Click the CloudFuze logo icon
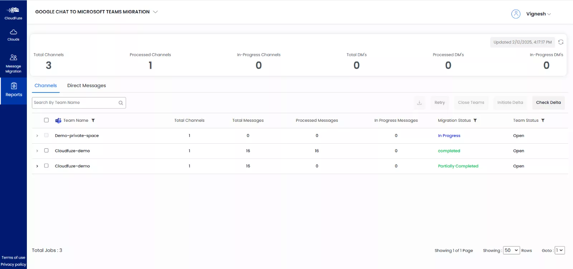The height and width of the screenshot is (269, 573). [x=13, y=10]
